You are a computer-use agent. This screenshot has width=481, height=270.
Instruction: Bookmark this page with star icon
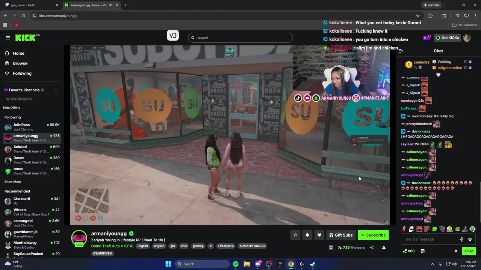[417, 16]
